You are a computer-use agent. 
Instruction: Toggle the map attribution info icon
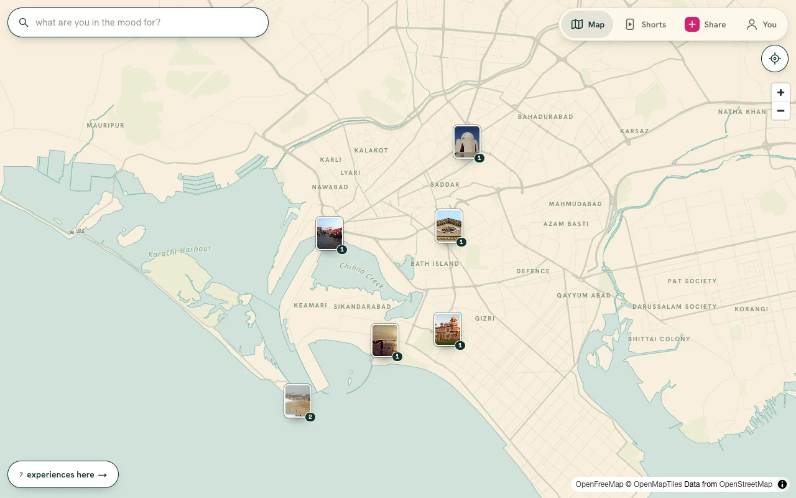pyautogui.click(x=782, y=484)
